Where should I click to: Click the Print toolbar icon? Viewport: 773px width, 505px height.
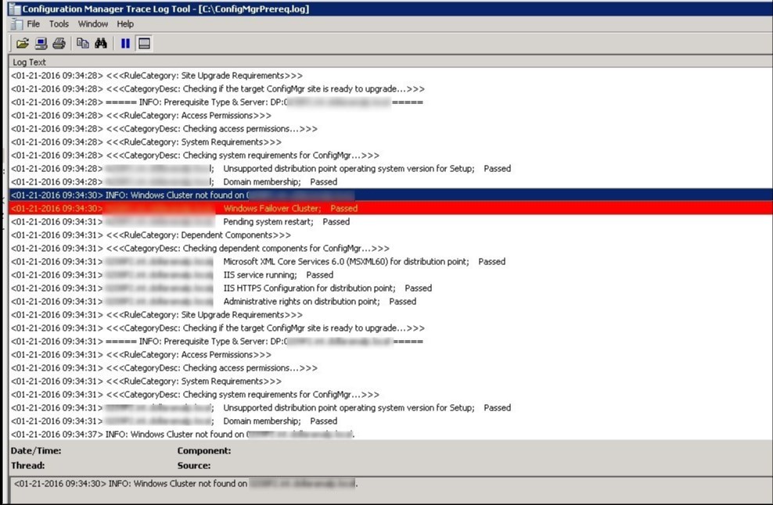[x=59, y=43]
